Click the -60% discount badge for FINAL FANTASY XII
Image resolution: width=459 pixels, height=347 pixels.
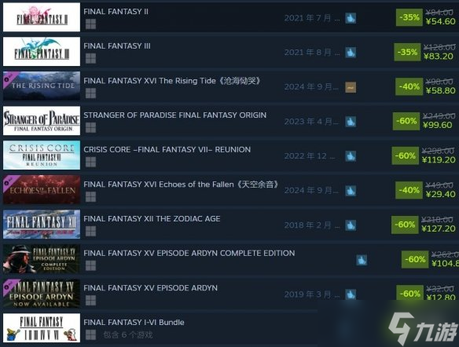tap(405, 225)
